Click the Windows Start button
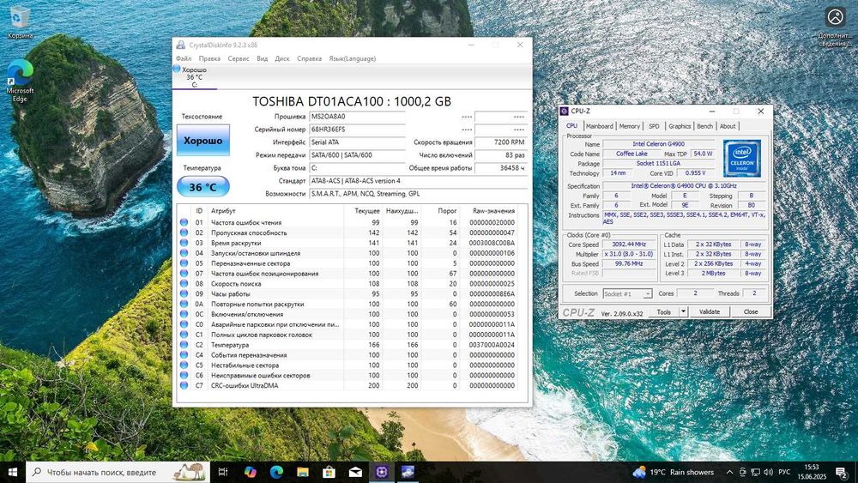Viewport: 858px width, 483px height. 13,472
